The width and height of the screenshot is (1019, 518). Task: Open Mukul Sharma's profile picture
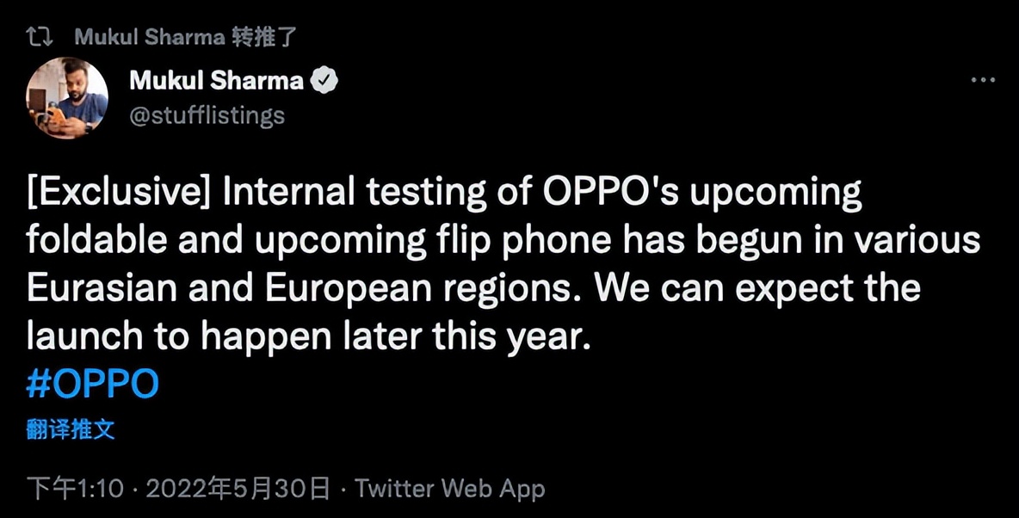coord(67,97)
